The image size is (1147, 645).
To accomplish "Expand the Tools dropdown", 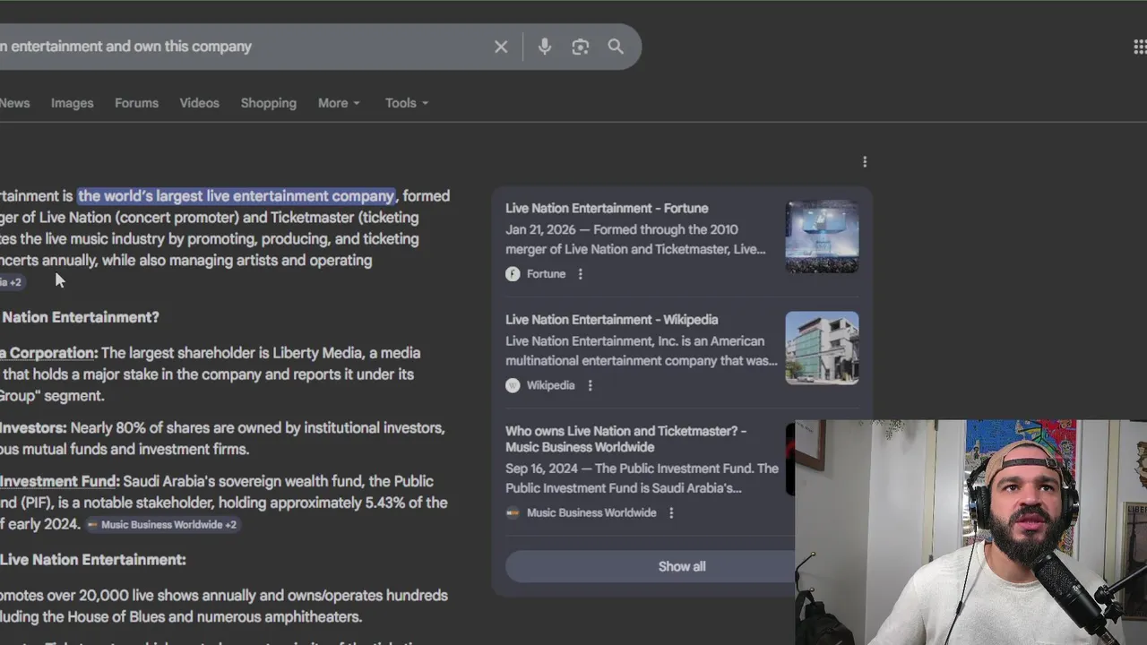I will pyautogui.click(x=407, y=103).
